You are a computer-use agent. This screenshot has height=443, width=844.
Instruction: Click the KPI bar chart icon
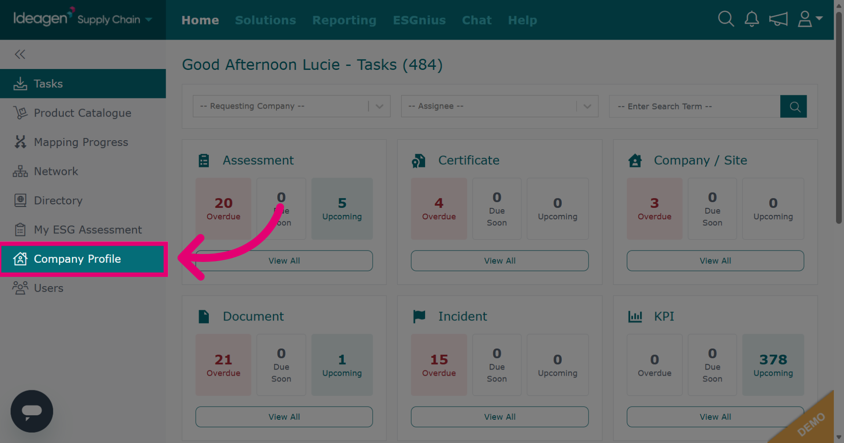coord(635,316)
